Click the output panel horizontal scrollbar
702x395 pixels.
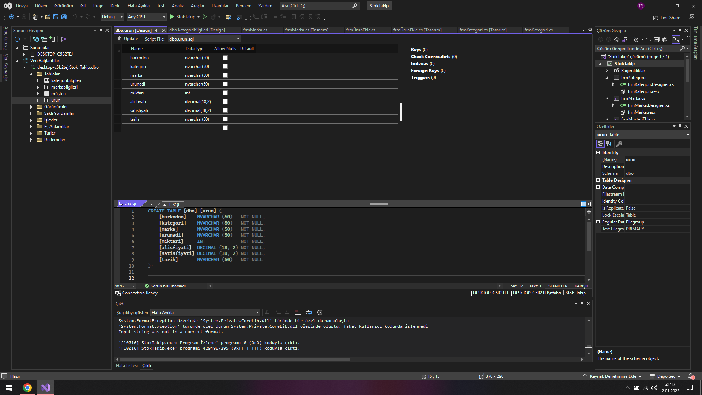(234, 360)
